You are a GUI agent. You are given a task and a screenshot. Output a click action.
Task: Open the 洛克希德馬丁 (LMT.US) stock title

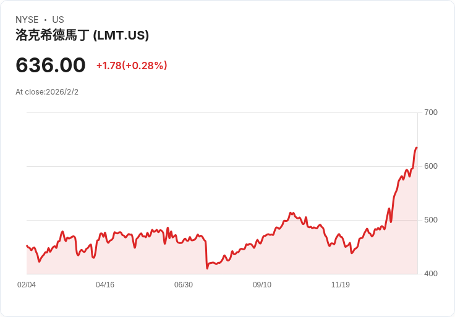pos(82,35)
